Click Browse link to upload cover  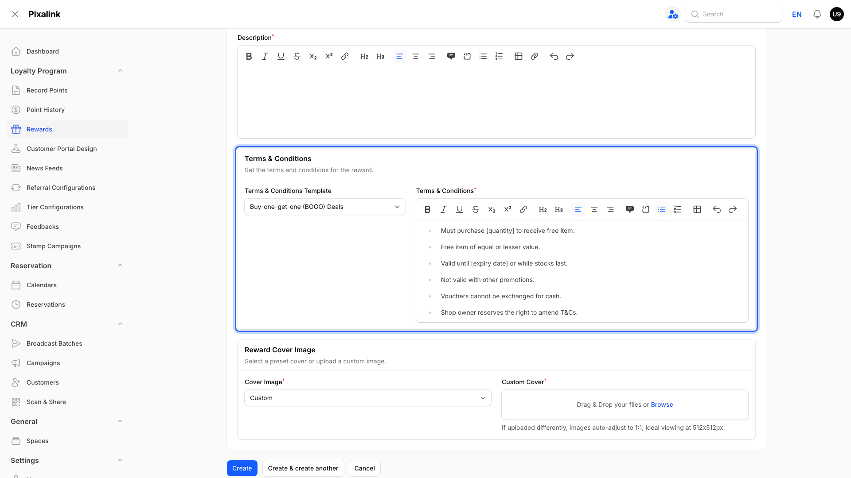coord(662,405)
